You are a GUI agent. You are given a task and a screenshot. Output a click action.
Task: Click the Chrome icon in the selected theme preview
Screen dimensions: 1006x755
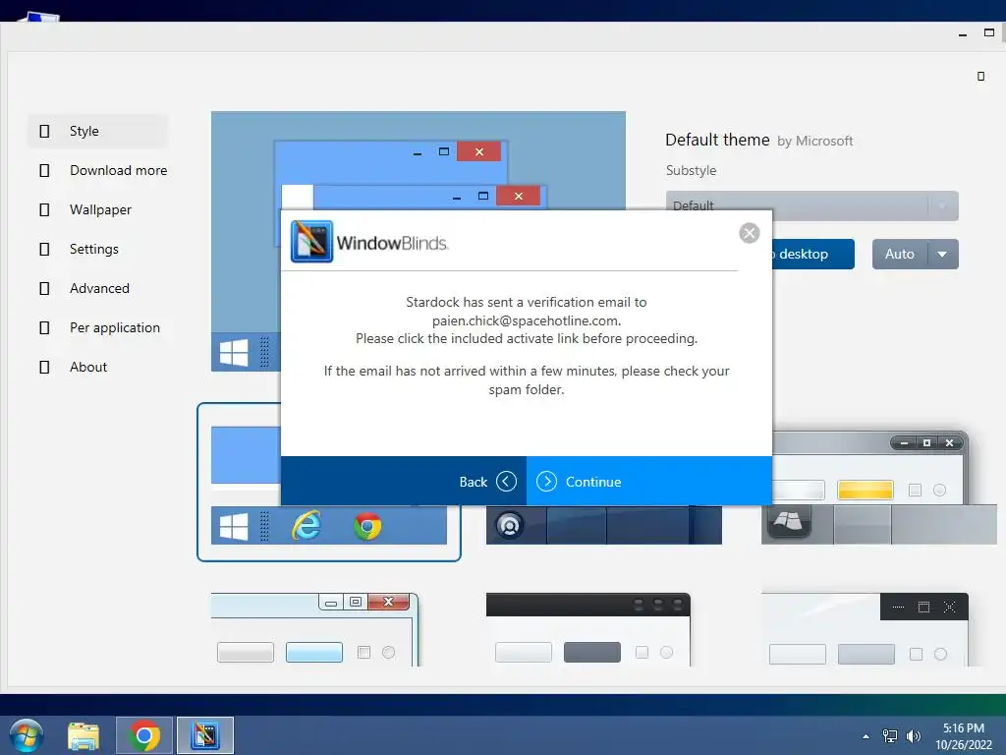coord(367,526)
